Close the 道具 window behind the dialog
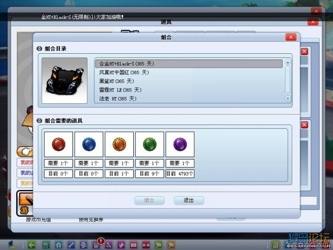The image size is (333, 250). point(313,22)
